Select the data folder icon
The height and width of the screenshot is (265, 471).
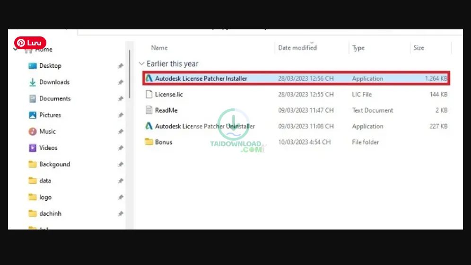tap(33, 181)
